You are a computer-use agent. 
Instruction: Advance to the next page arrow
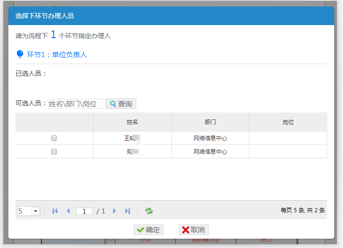[x=114, y=211]
